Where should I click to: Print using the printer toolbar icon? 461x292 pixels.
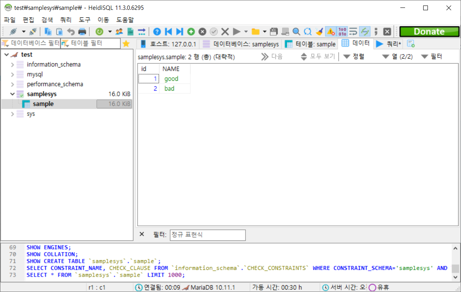click(82, 32)
